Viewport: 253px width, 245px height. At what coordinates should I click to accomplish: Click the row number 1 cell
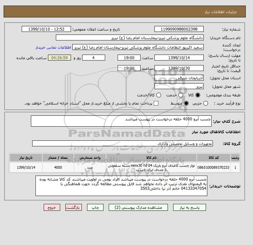(235, 167)
